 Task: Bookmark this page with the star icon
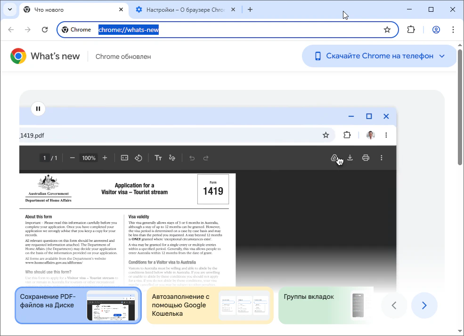387,30
